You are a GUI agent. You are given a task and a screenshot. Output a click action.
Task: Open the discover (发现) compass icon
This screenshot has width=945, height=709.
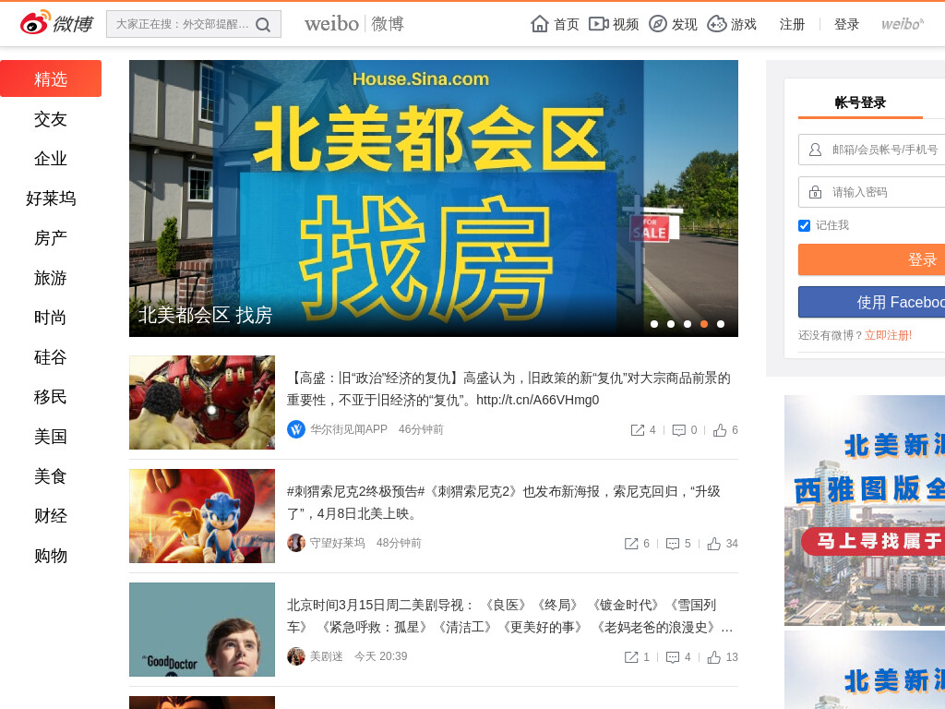coord(657,23)
